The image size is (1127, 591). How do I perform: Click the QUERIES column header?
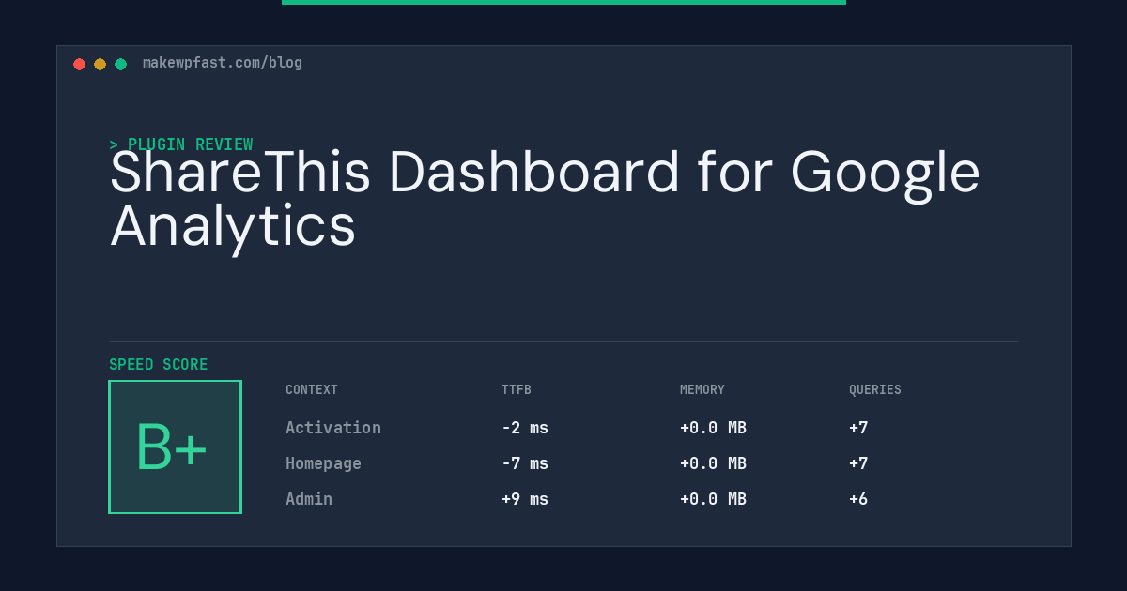[875, 389]
